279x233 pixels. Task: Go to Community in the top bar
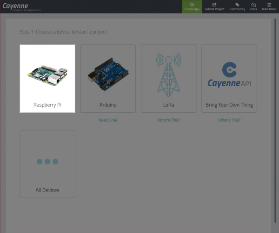pyautogui.click(x=237, y=7)
